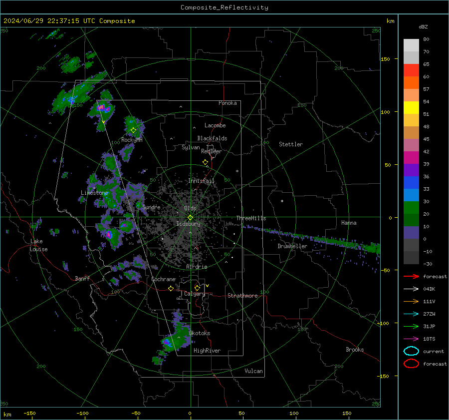This screenshot has height=420, width=449.
Task: Click the slate purple 0-10 dBZ swatch
Action: tap(411, 233)
